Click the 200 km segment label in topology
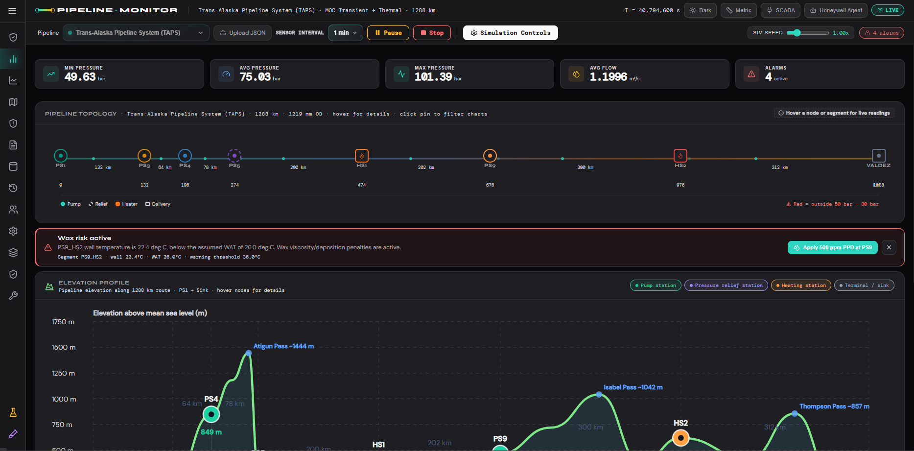914x451 pixels. point(298,167)
